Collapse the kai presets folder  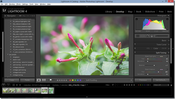click(x=8, y=54)
